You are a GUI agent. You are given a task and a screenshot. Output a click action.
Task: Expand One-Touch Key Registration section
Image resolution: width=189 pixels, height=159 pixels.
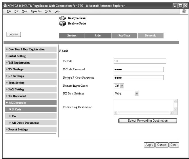[x=31, y=49]
